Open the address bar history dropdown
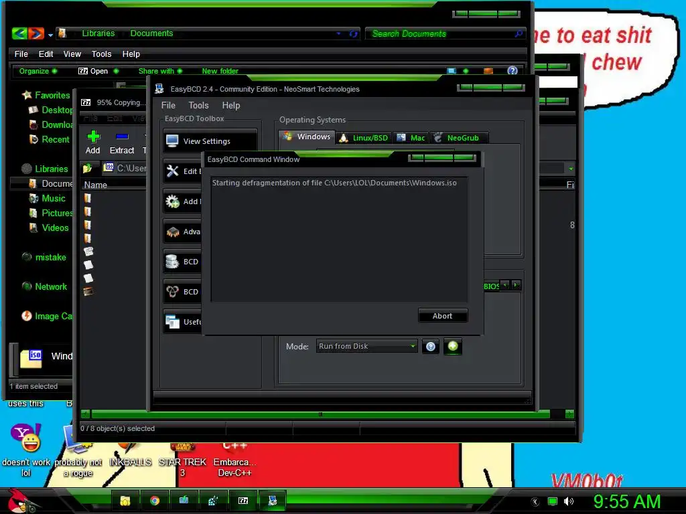Image resolution: width=686 pixels, height=514 pixels. tap(338, 33)
